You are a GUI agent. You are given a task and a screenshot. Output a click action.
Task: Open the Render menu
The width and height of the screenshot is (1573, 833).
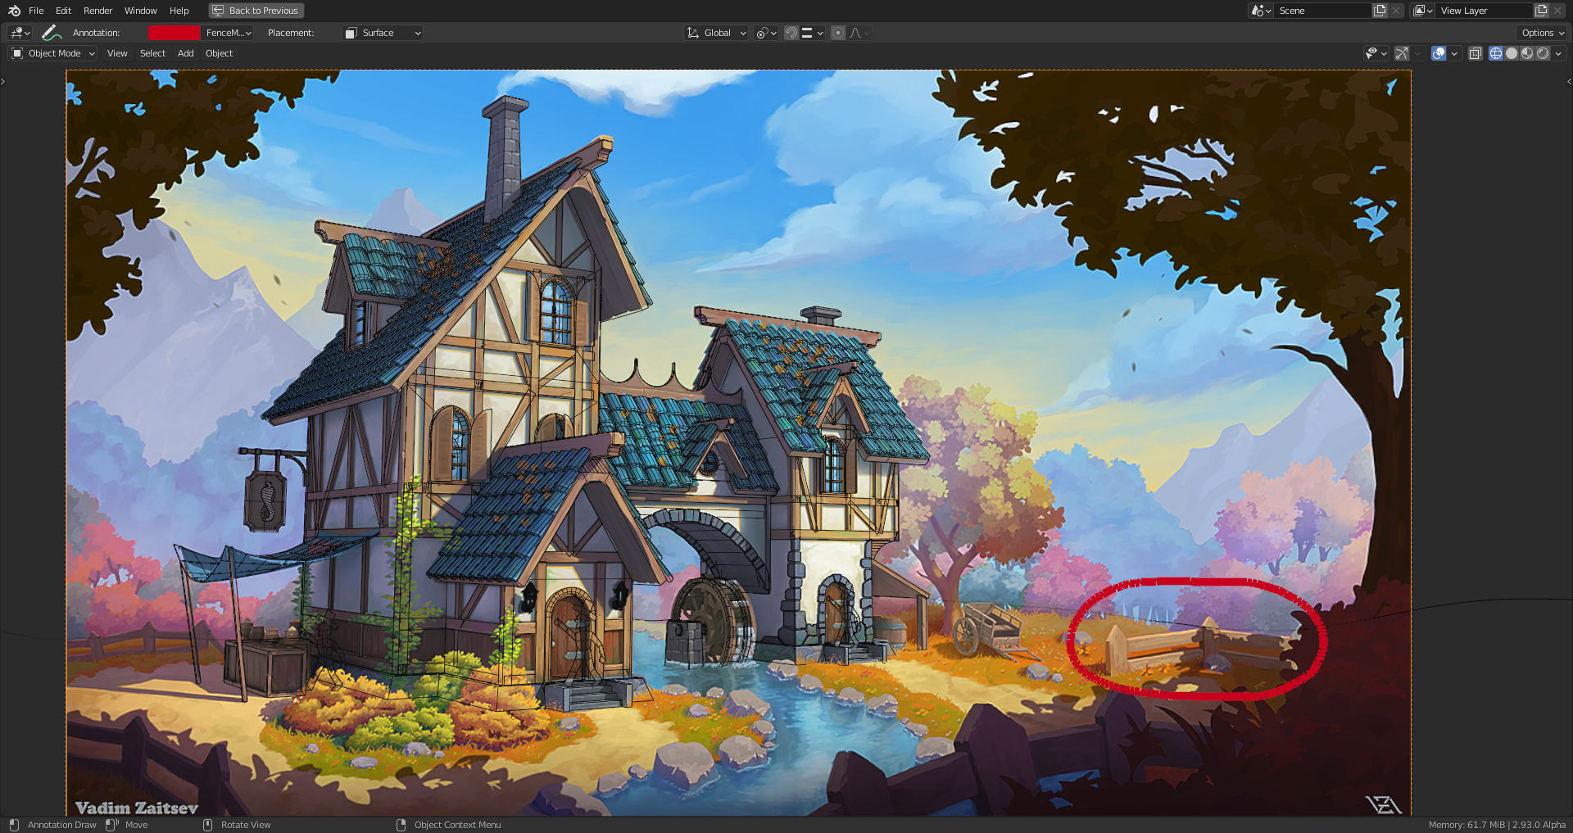[x=97, y=11]
